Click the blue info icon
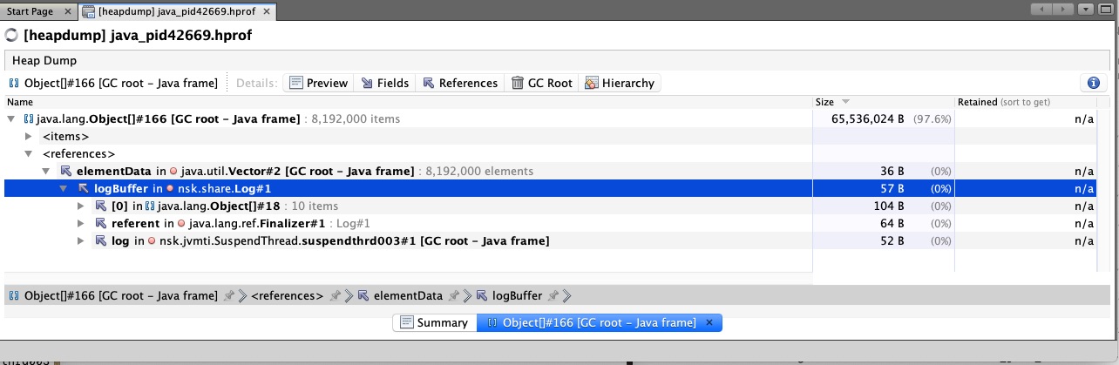Viewport: 1119px width, 365px height. (x=1093, y=83)
